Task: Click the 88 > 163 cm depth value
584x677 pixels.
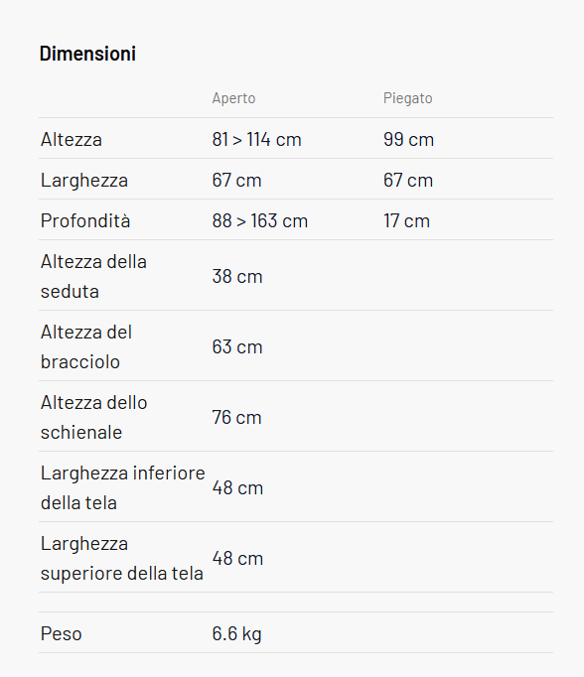Action: coord(260,220)
